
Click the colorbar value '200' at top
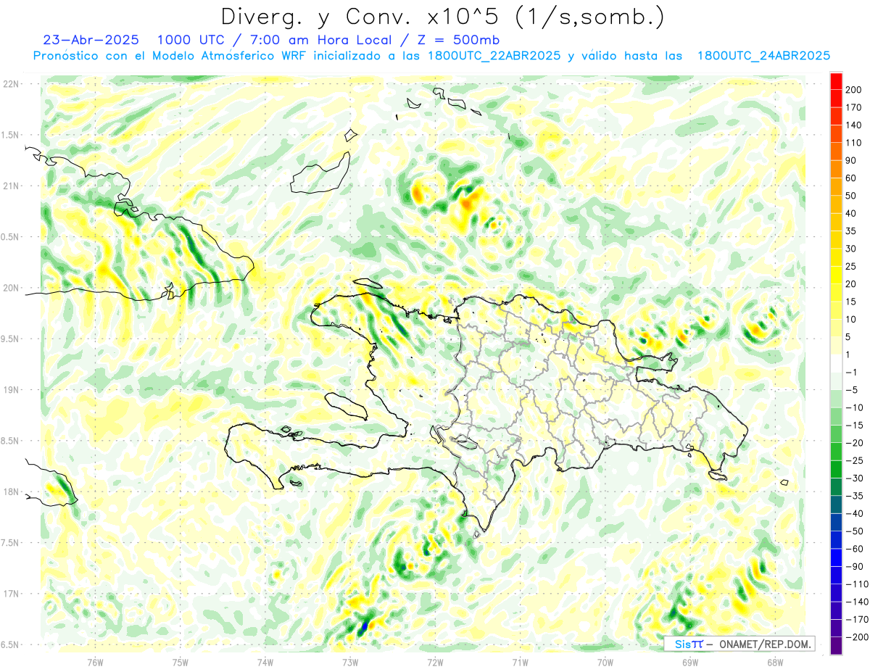tap(855, 89)
